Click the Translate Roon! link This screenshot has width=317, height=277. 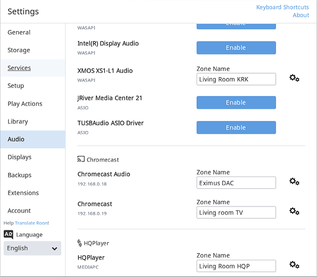click(32, 223)
